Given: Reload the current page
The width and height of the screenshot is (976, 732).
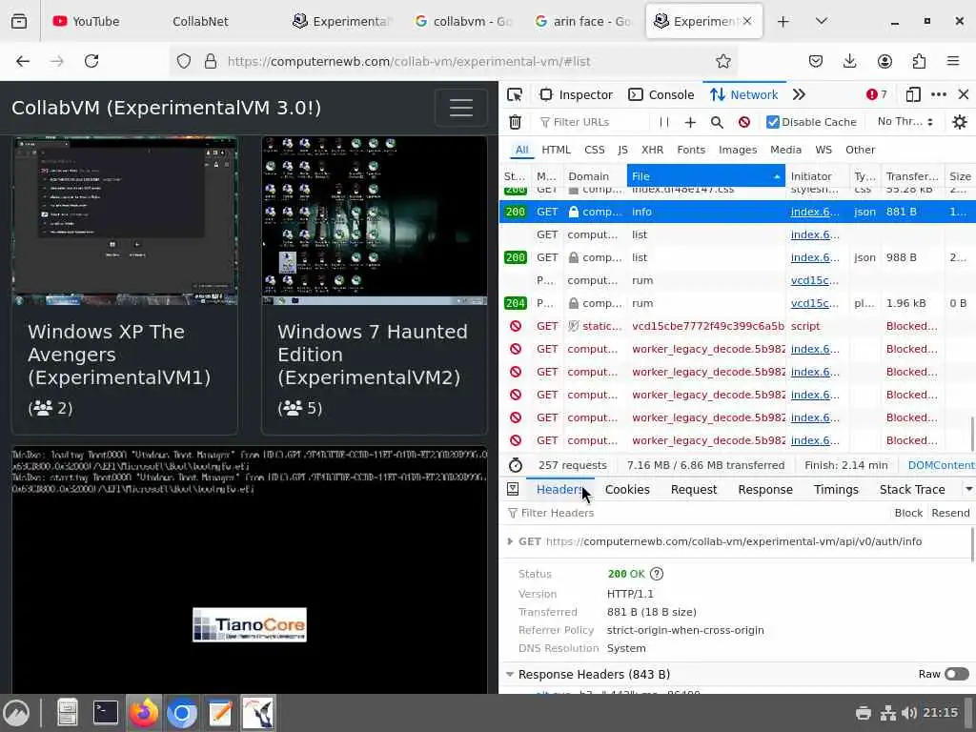Looking at the screenshot, I should [x=91, y=61].
